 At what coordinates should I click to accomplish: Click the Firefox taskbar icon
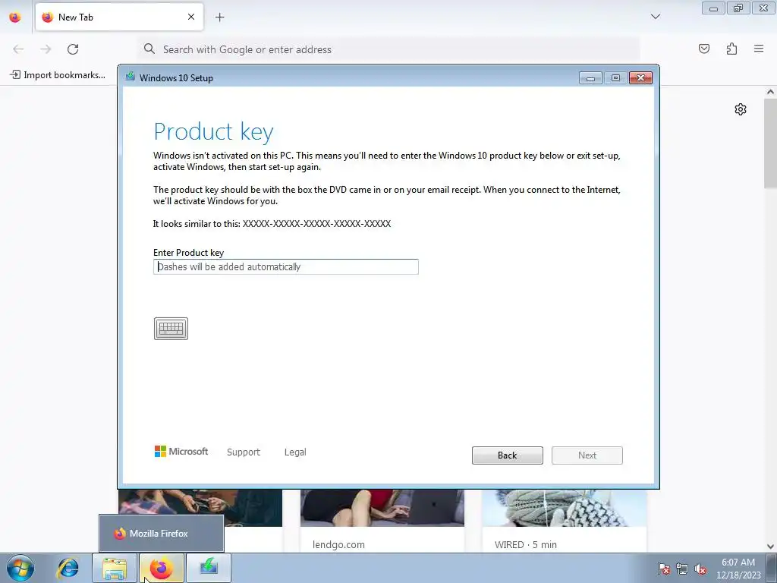(162, 568)
